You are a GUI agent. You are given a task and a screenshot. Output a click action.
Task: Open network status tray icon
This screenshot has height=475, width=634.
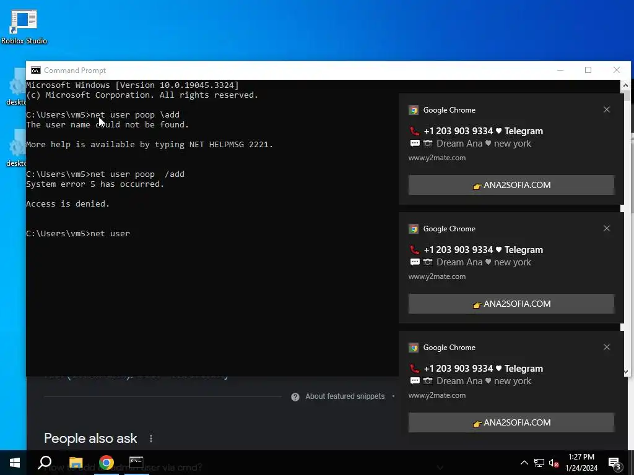pyautogui.click(x=539, y=463)
